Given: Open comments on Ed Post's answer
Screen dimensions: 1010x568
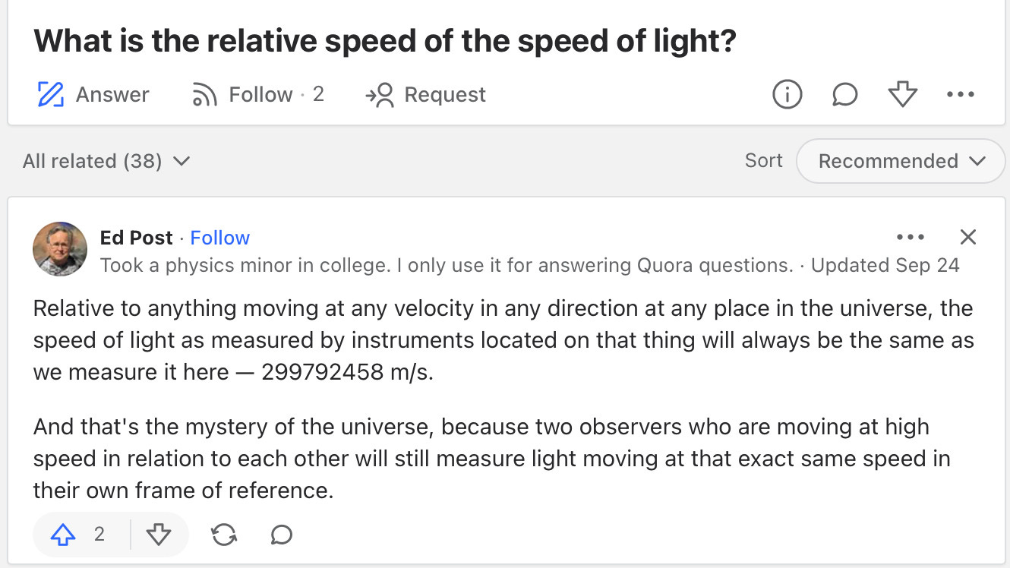Looking at the screenshot, I should pyautogui.click(x=281, y=535).
